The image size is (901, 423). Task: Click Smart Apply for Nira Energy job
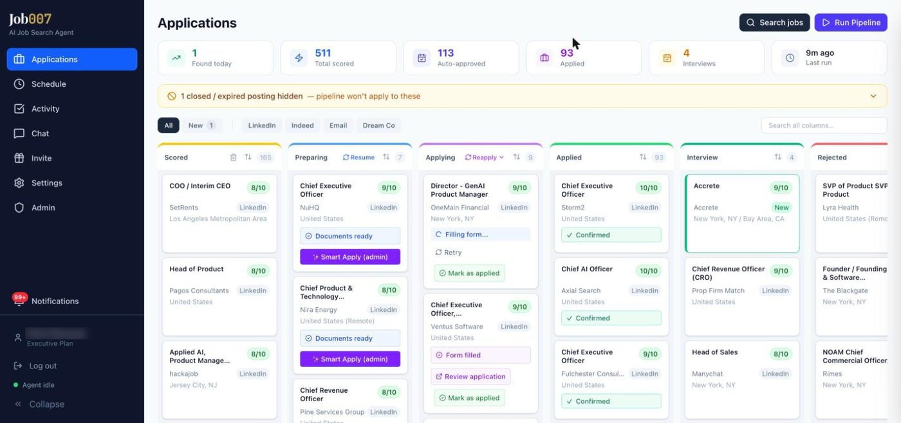[x=350, y=359]
